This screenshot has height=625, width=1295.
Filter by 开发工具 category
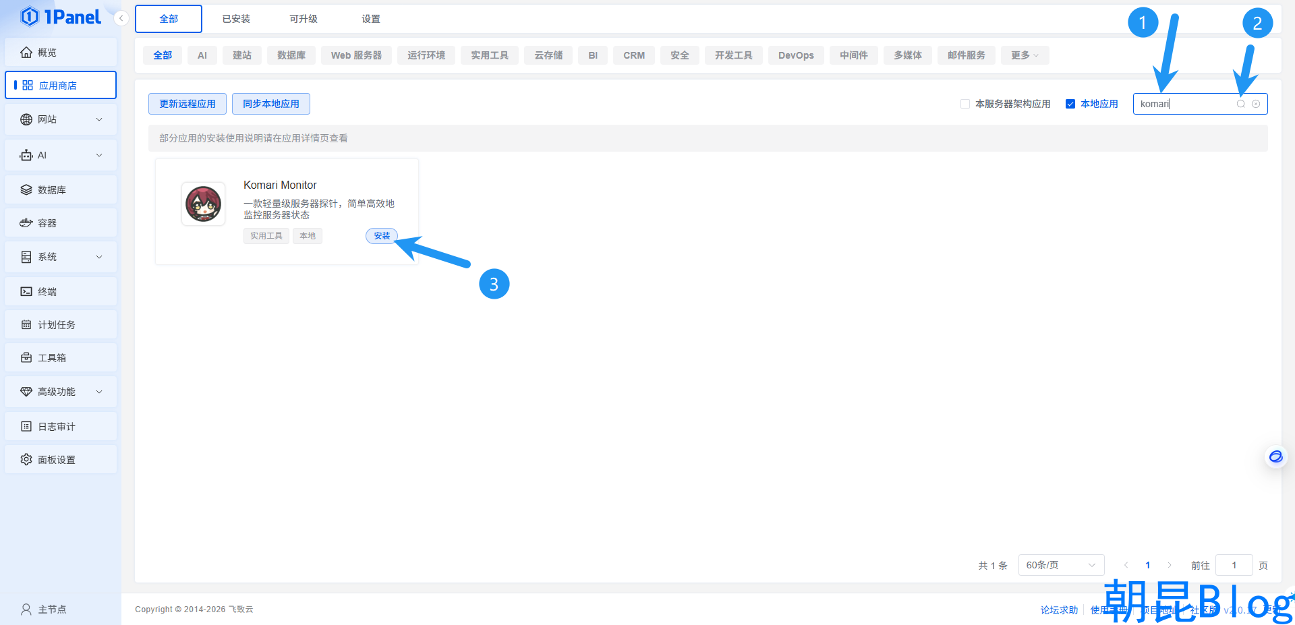tap(734, 55)
